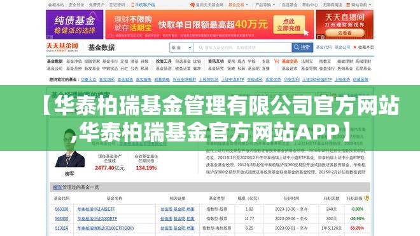Open the 分红 navigation item
This screenshot has height=236, width=420.
(124, 69)
